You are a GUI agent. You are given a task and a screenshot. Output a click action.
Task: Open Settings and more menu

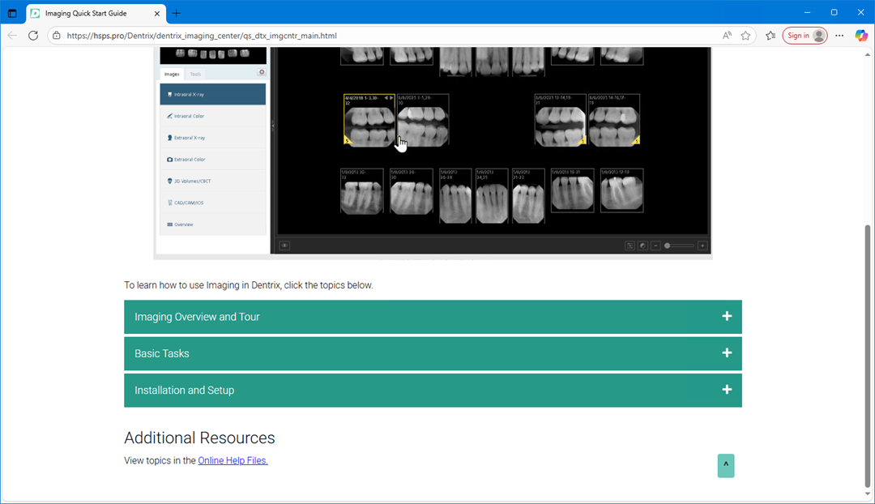839,36
